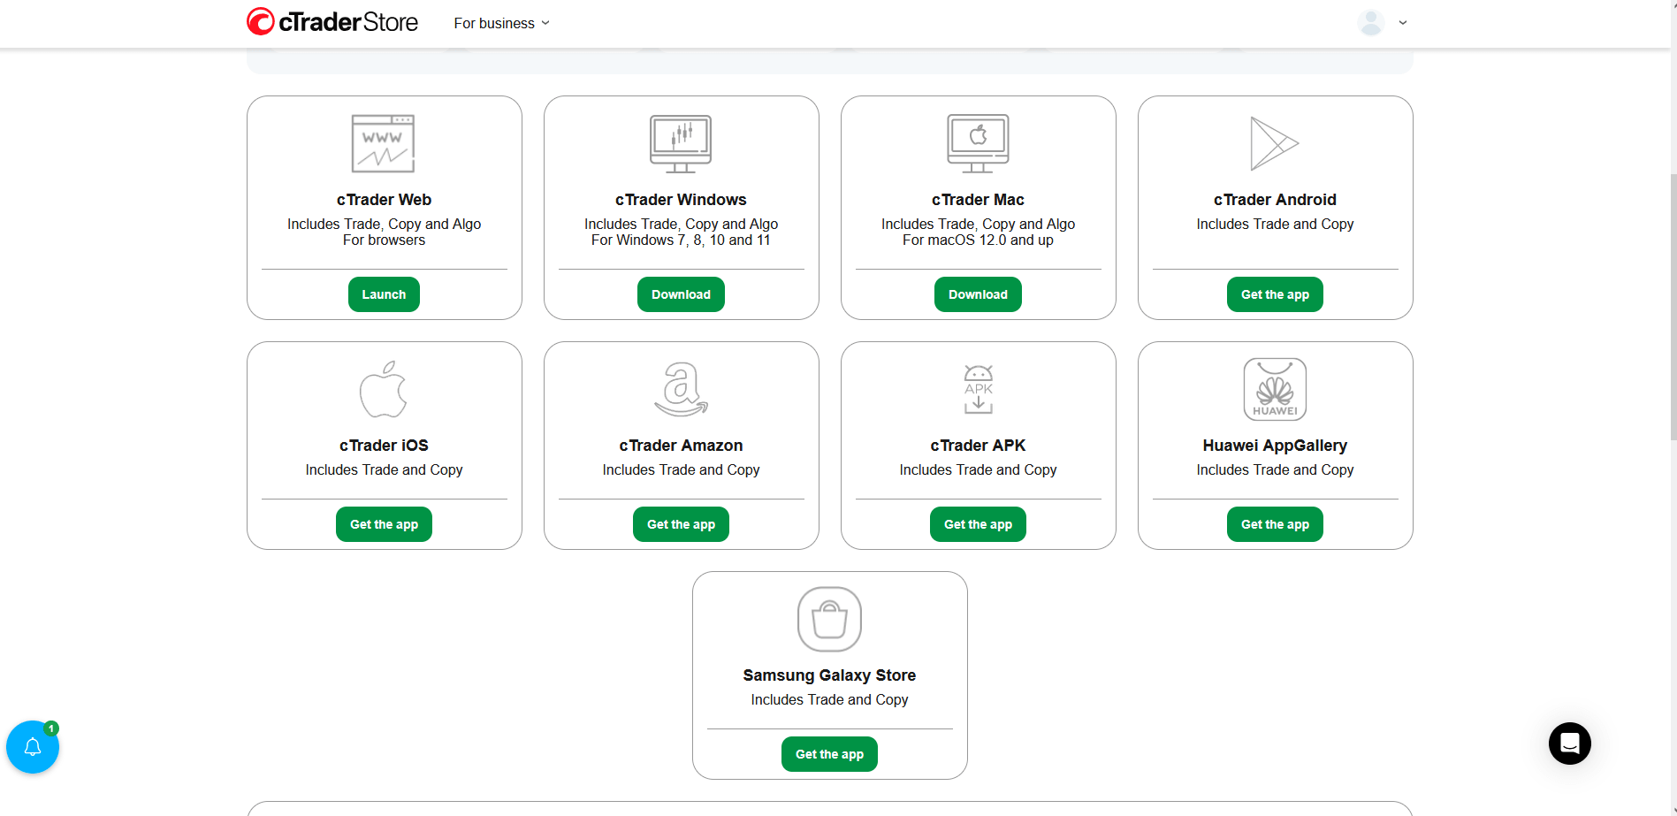Image resolution: width=1677 pixels, height=816 pixels.
Task: Click the cTrader Windows monitor icon
Action: point(681,143)
